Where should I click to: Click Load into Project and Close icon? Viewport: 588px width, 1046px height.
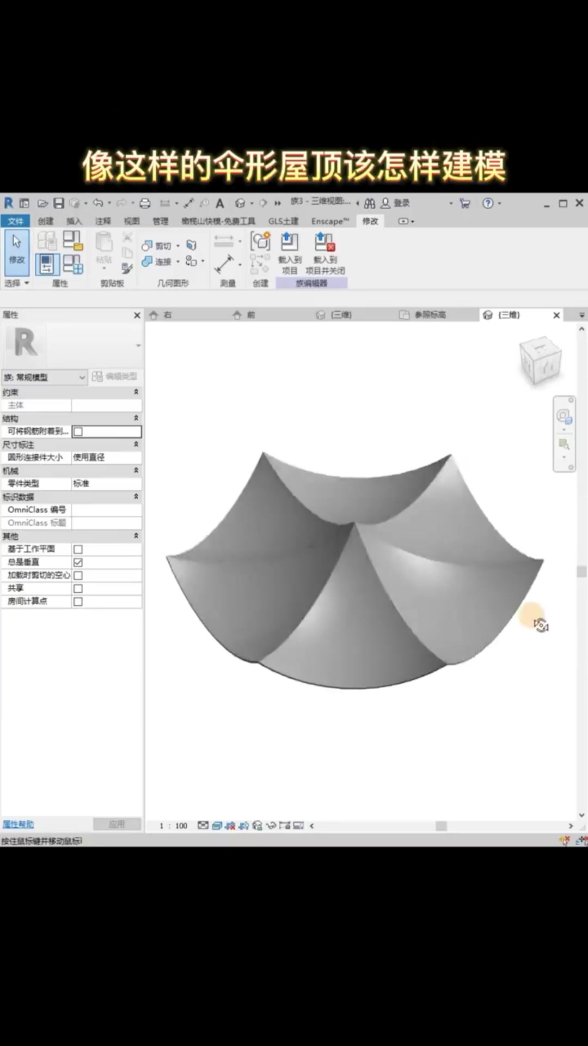(324, 242)
